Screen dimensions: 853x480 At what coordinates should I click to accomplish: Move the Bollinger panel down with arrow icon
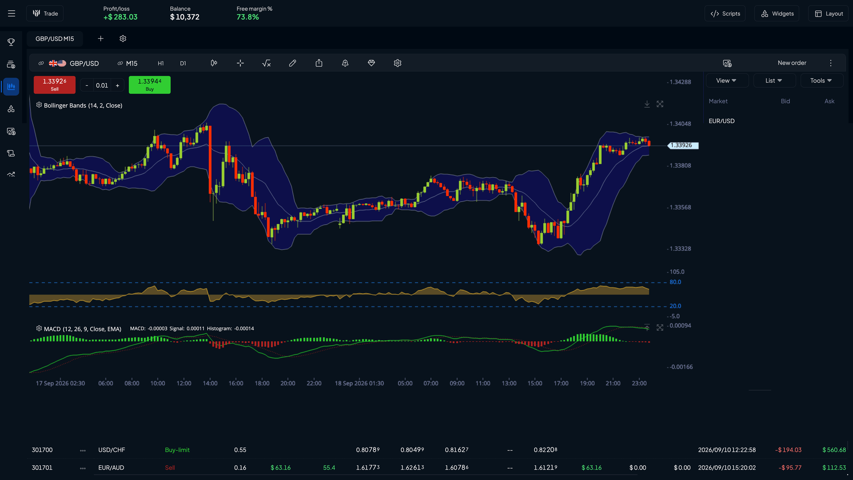[x=647, y=104]
